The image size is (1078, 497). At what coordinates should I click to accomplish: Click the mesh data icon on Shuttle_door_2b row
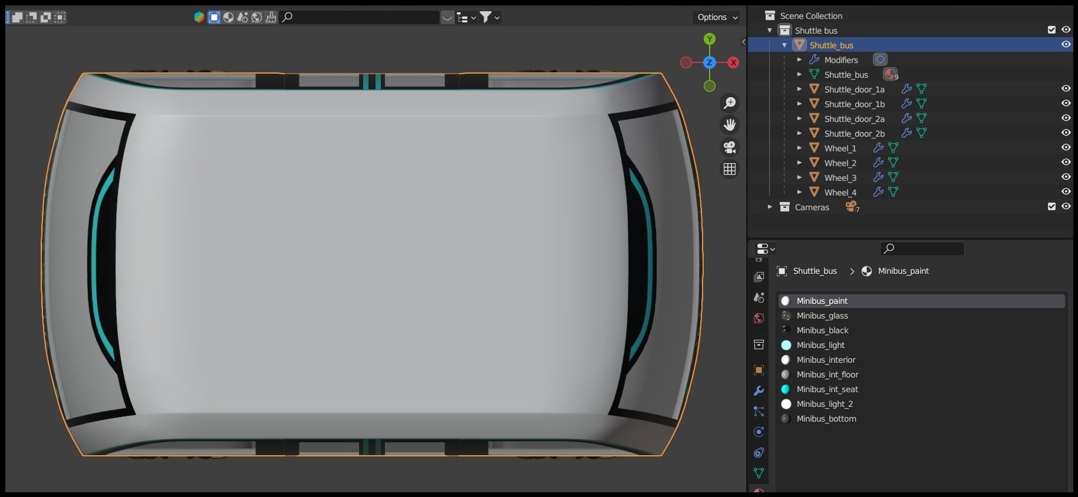pyautogui.click(x=921, y=133)
